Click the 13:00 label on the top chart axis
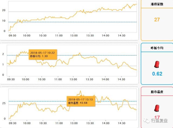Screen dimensions: 173x128 [74, 36]
